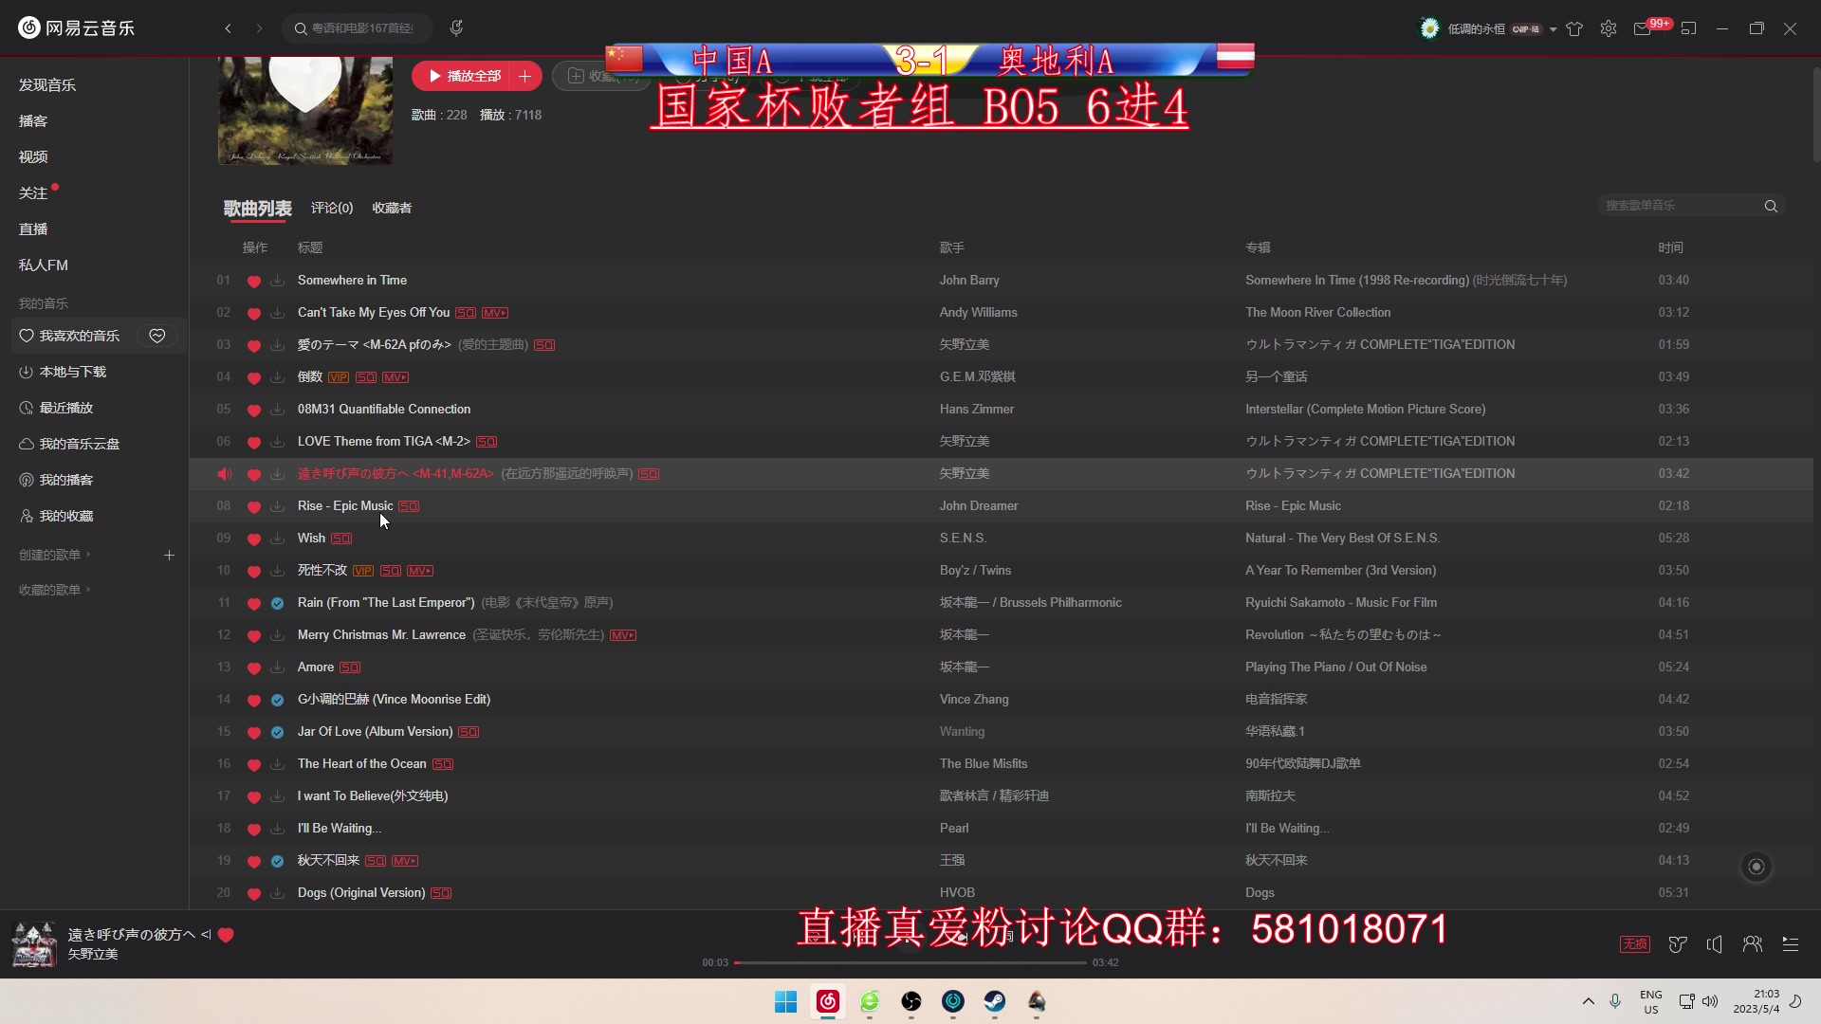Image resolution: width=1821 pixels, height=1024 pixels.
Task: Click the playlist cover thumbnail
Action: click(x=305, y=110)
